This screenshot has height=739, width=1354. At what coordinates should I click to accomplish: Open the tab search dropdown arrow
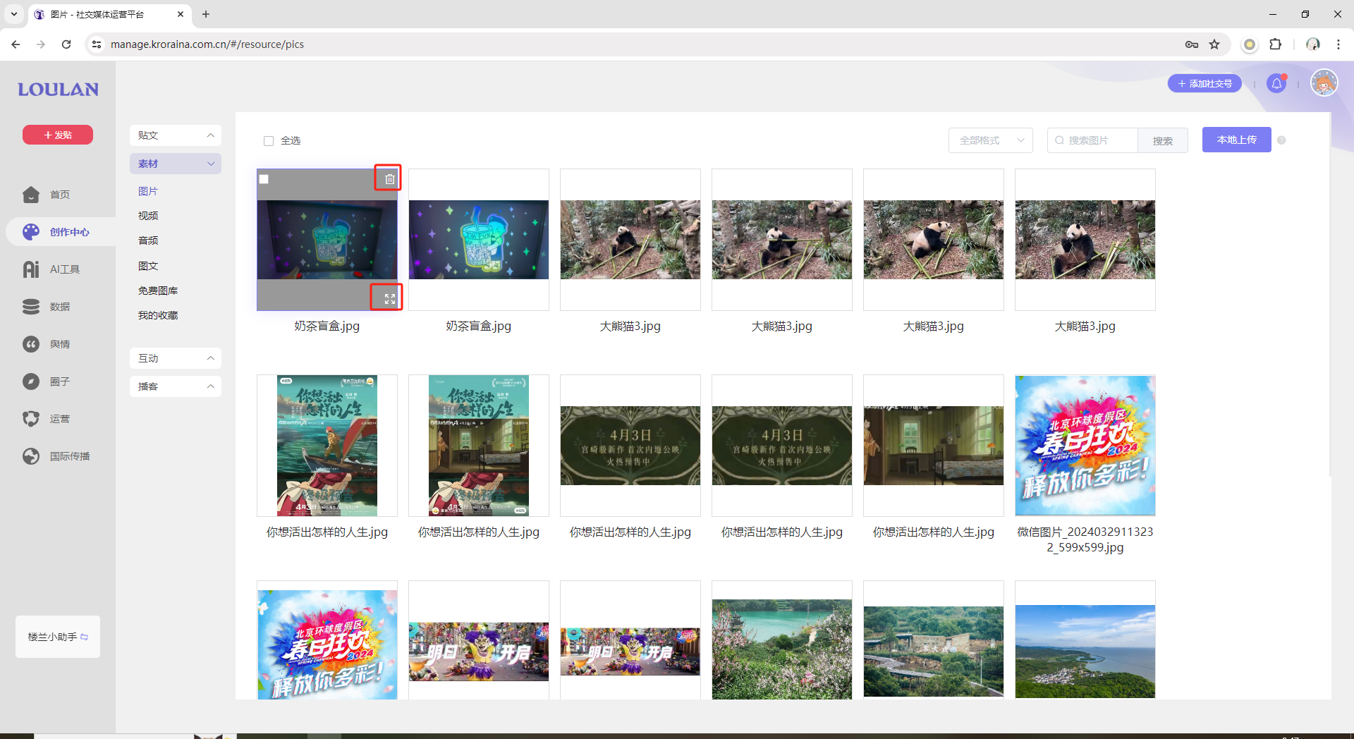[13, 14]
